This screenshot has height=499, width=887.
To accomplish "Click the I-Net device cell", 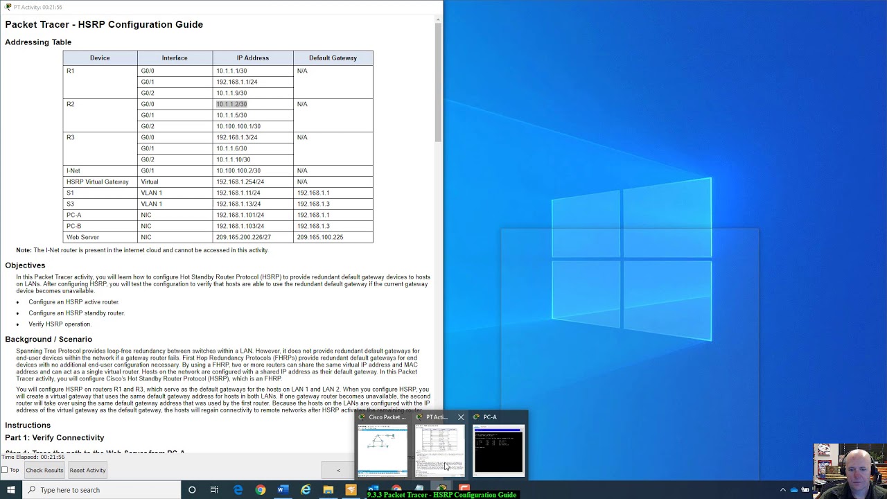I will coord(100,170).
